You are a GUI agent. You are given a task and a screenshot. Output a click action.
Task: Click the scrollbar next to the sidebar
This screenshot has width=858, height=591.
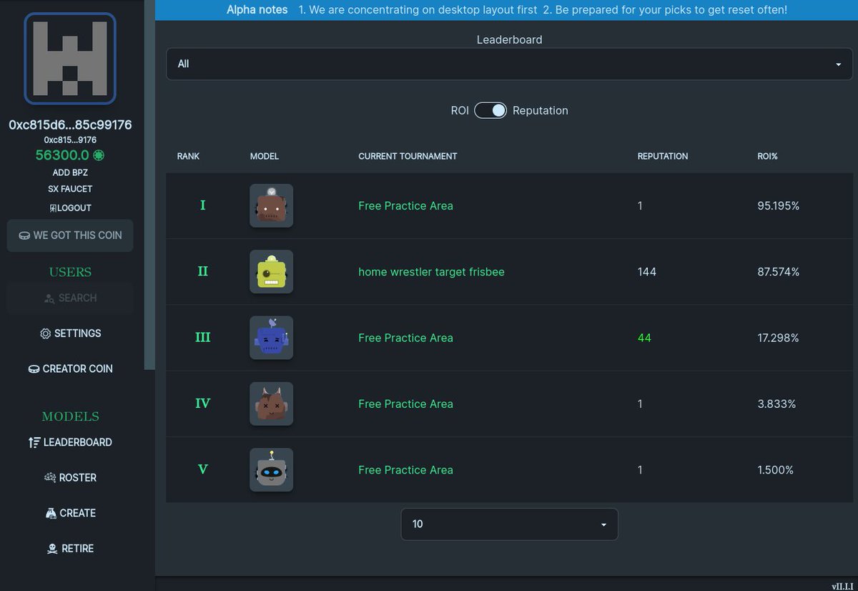(149, 186)
